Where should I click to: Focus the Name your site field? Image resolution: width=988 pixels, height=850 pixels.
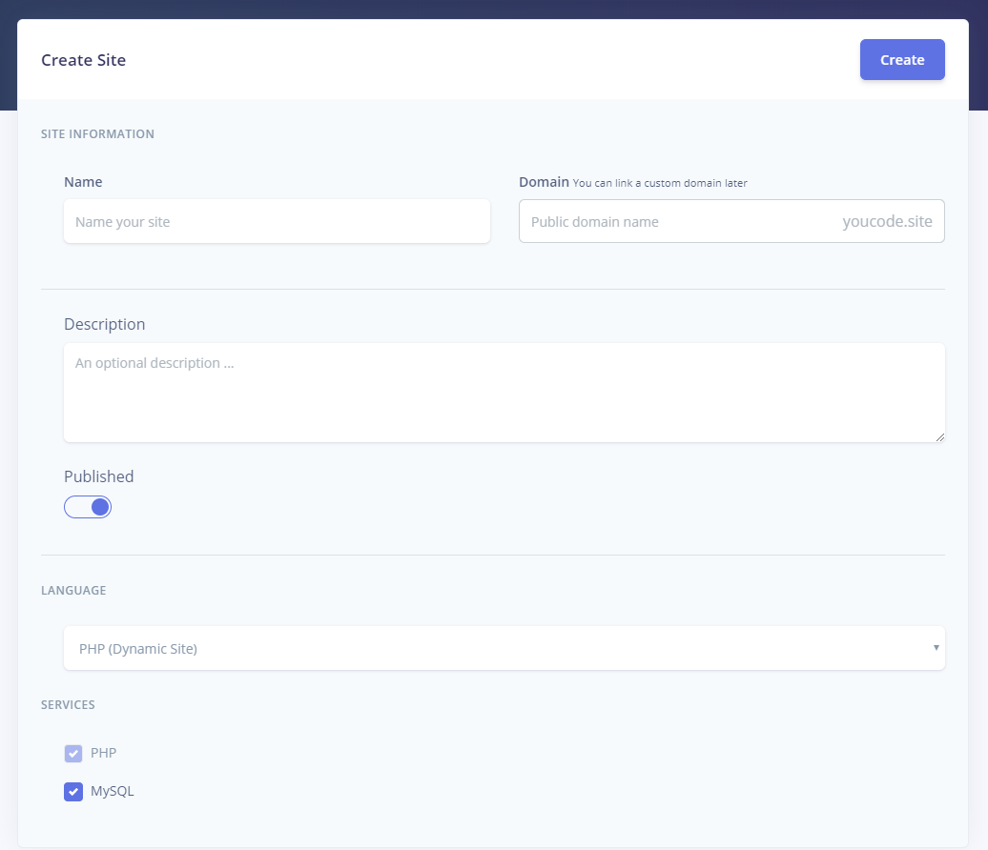[277, 221]
